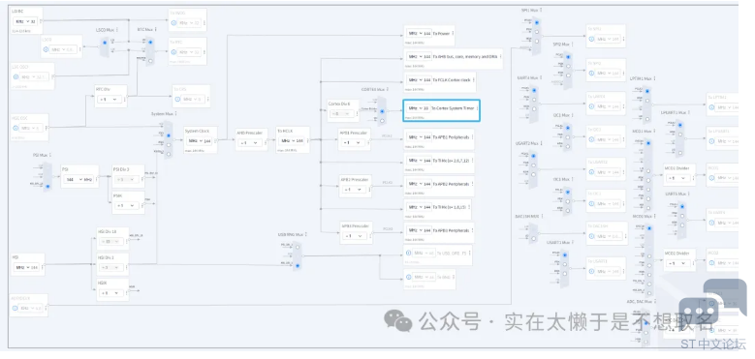The height and width of the screenshot is (359, 755).
Task: Click the info icon in the To USB, OPD box
Action: click(408, 253)
